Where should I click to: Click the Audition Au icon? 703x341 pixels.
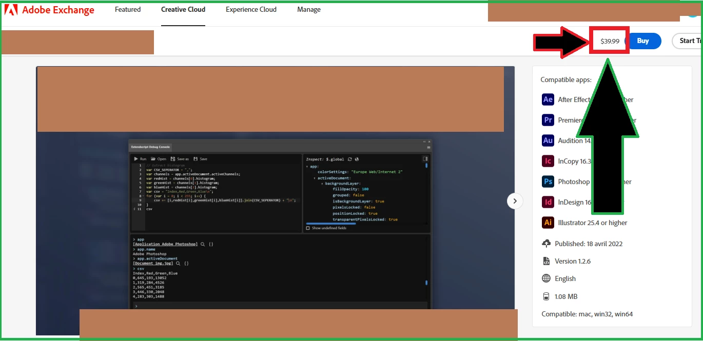click(548, 141)
